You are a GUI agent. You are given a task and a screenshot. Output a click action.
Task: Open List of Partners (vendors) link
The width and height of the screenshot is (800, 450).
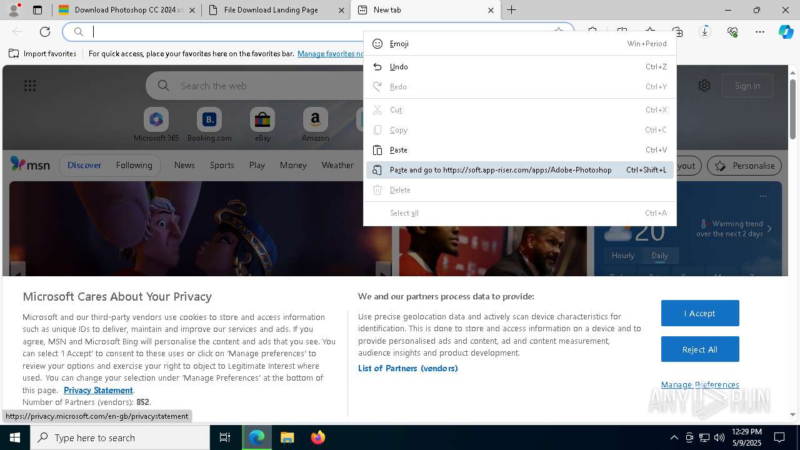point(408,368)
